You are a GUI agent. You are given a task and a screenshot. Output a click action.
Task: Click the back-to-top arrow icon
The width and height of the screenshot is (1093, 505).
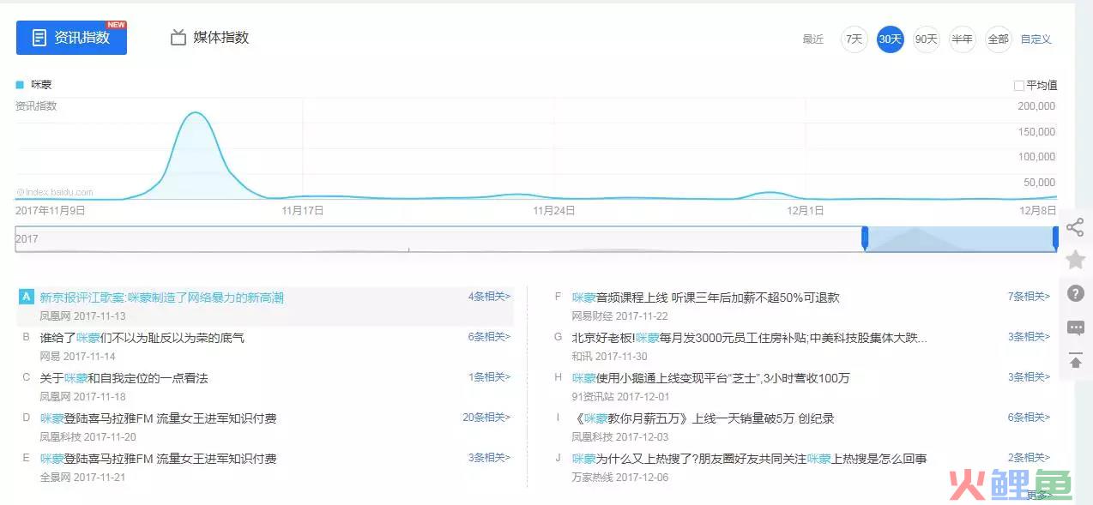1075,361
